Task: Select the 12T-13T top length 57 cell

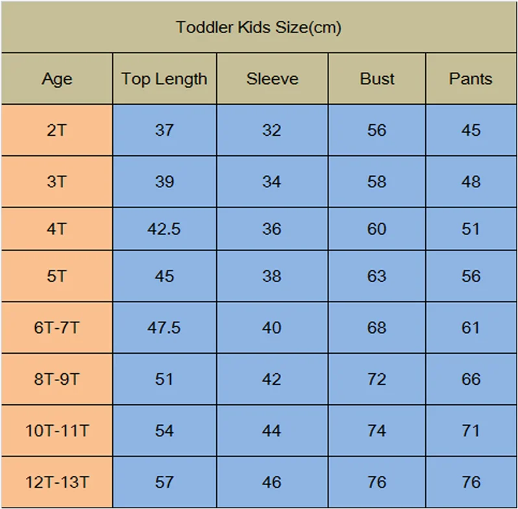Action: pyautogui.click(x=164, y=482)
